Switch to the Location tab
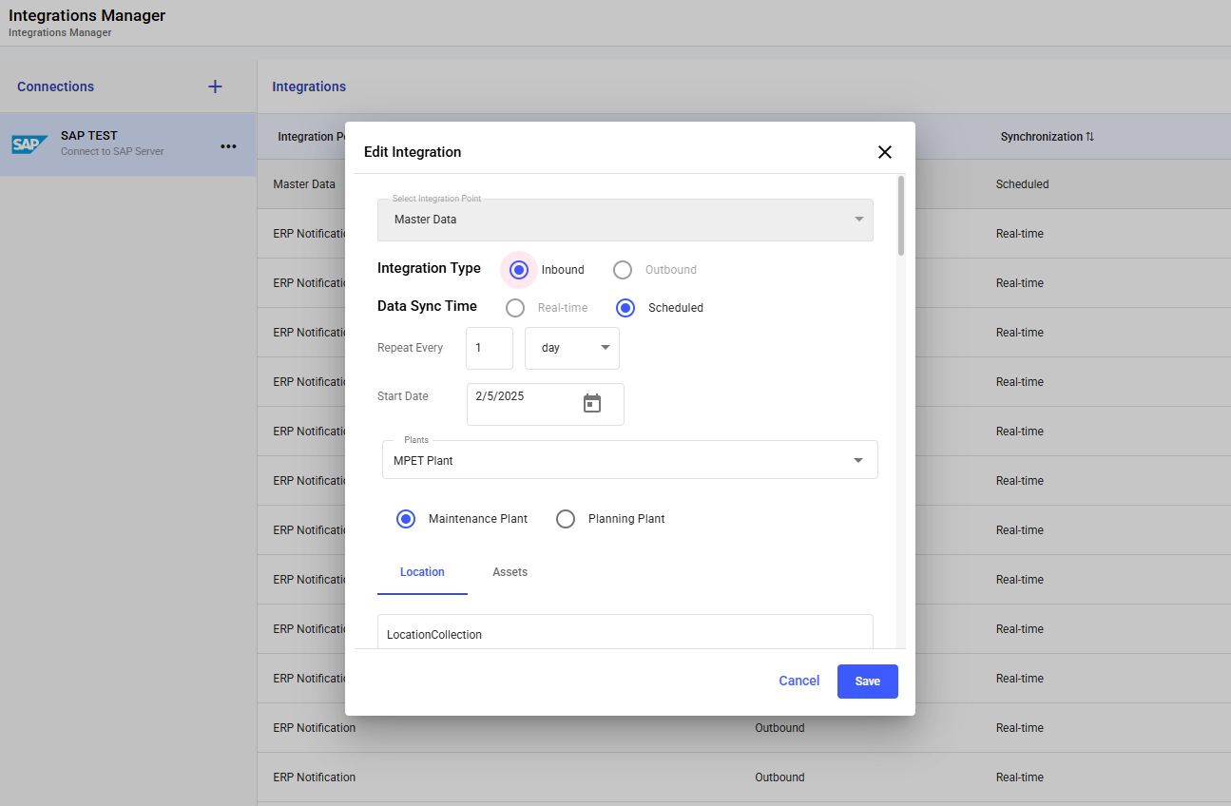Image resolution: width=1231 pixels, height=806 pixels. pyautogui.click(x=422, y=572)
